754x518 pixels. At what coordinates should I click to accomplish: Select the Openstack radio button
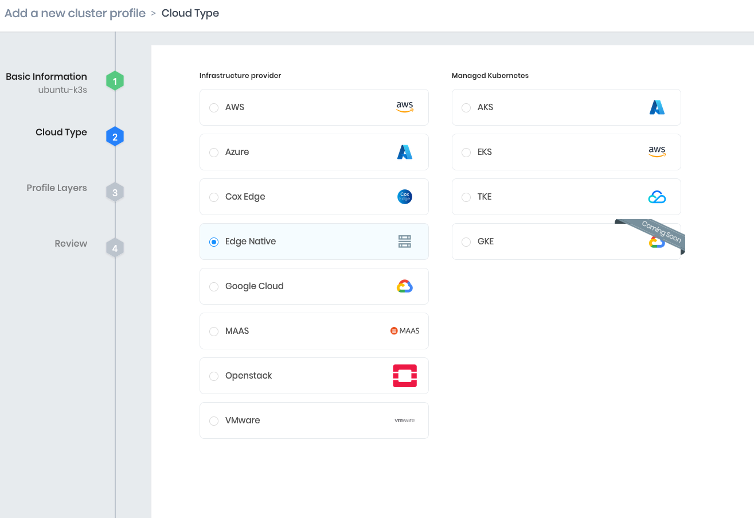coord(214,376)
